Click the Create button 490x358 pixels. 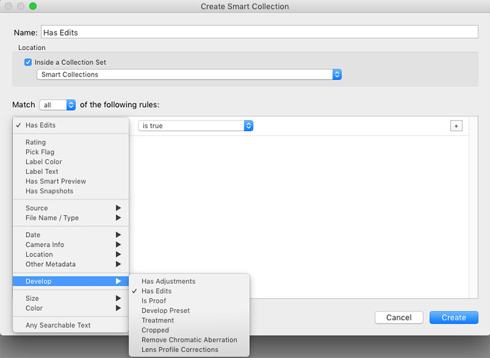[453, 318]
